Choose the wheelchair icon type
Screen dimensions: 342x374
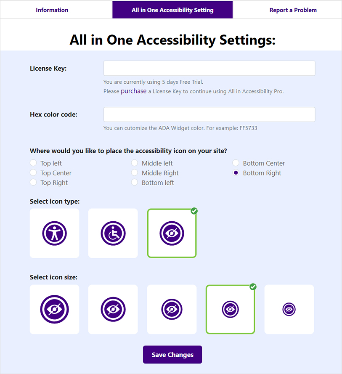(113, 233)
